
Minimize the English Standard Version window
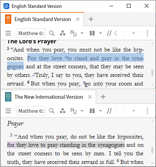pyautogui.click(x=111, y=6)
